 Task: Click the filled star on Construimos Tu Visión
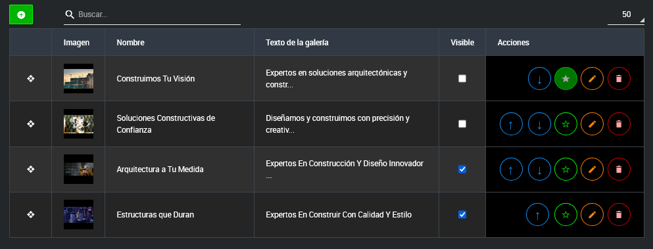point(566,79)
